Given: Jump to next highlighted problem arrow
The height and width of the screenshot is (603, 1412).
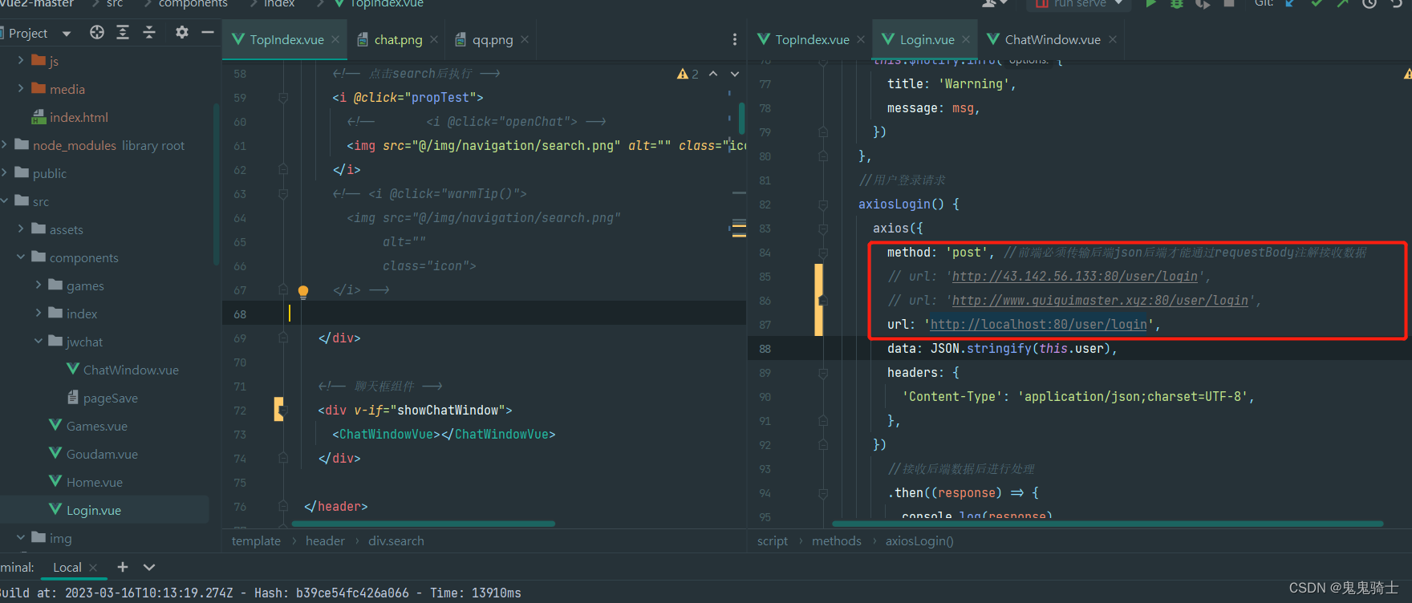Looking at the screenshot, I should click(735, 74).
